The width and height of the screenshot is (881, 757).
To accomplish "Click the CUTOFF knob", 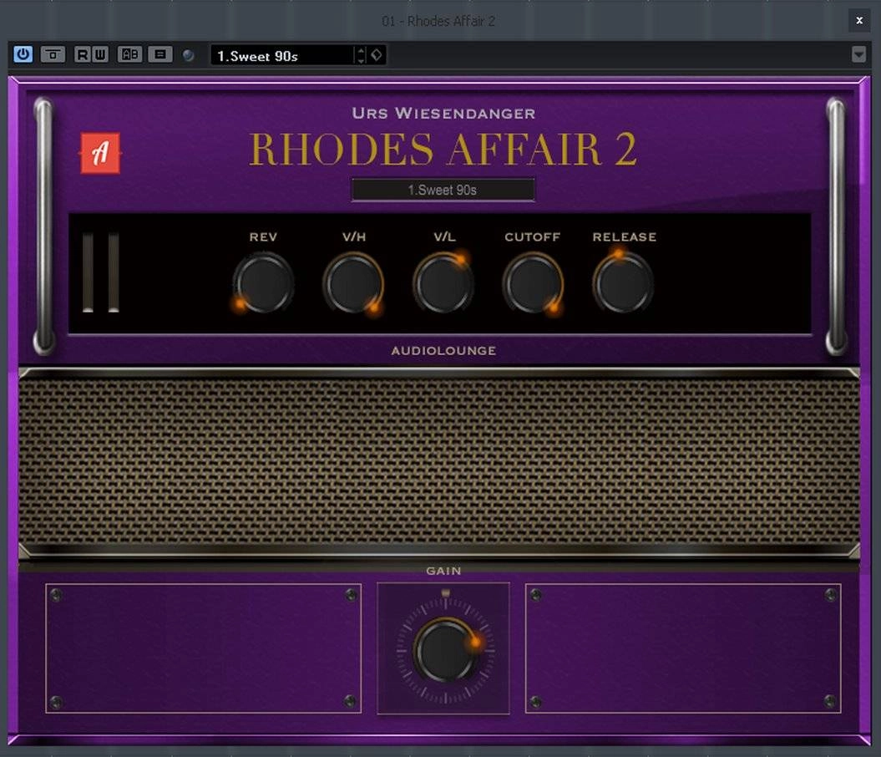I will [532, 283].
